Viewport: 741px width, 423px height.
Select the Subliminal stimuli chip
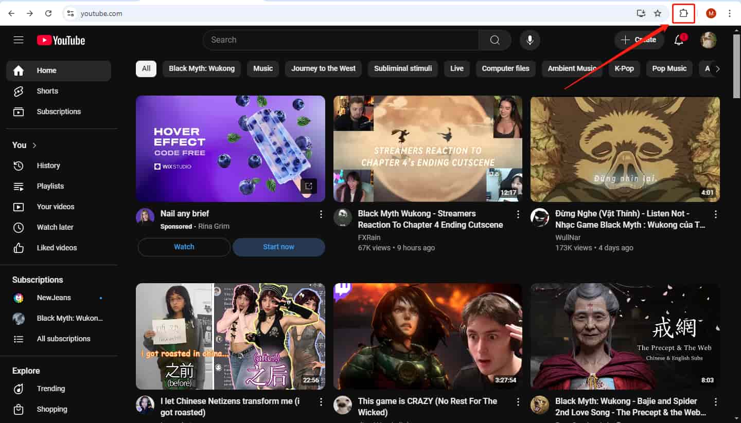click(x=403, y=69)
